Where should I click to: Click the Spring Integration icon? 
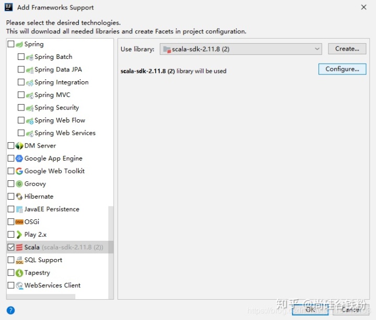coord(29,82)
